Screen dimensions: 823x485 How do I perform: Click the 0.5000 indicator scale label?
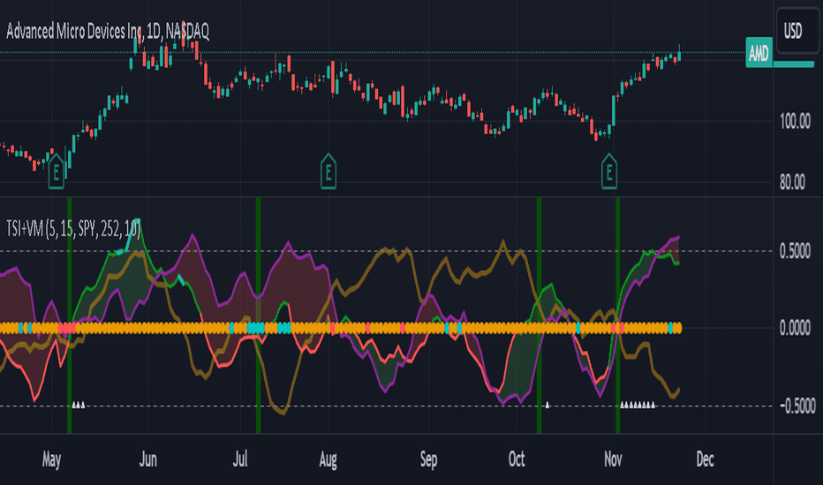pyautogui.click(x=795, y=251)
